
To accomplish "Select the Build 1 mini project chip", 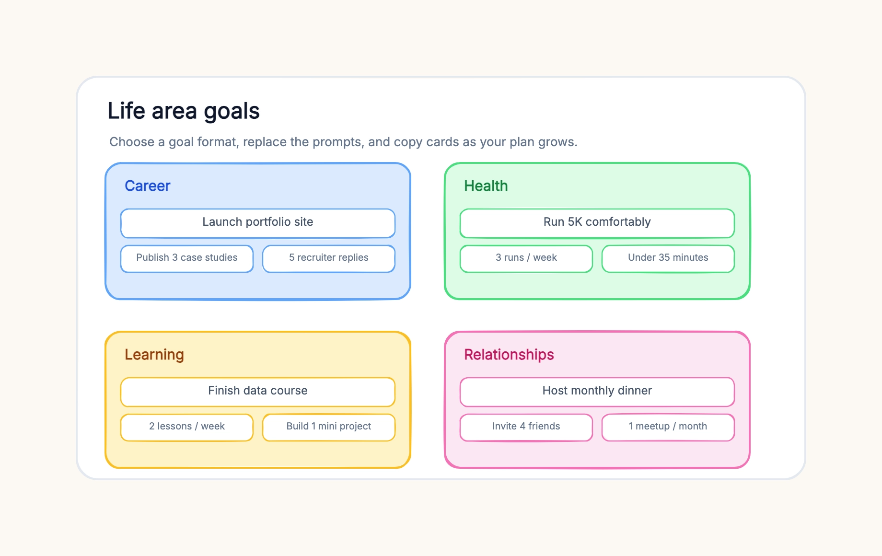I will pos(329,427).
